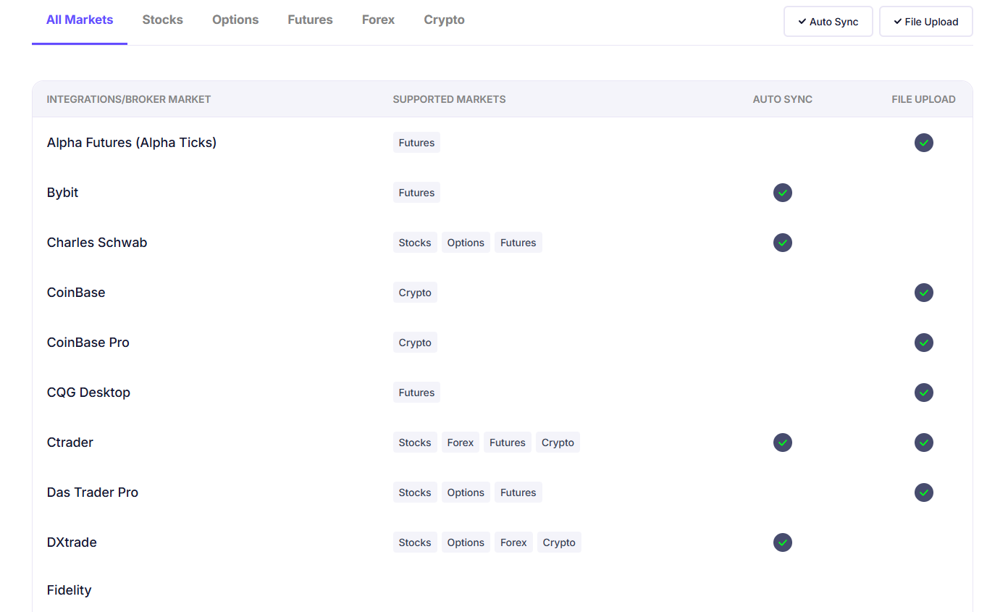Click the Options tag in DXtrade row
This screenshot has height=612, width=1008.
coord(466,542)
